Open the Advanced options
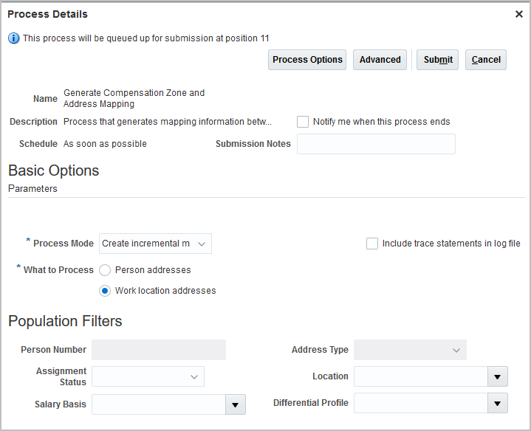Image resolution: width=531 pixels, height=431 pixels. click(x=380, y=60)
